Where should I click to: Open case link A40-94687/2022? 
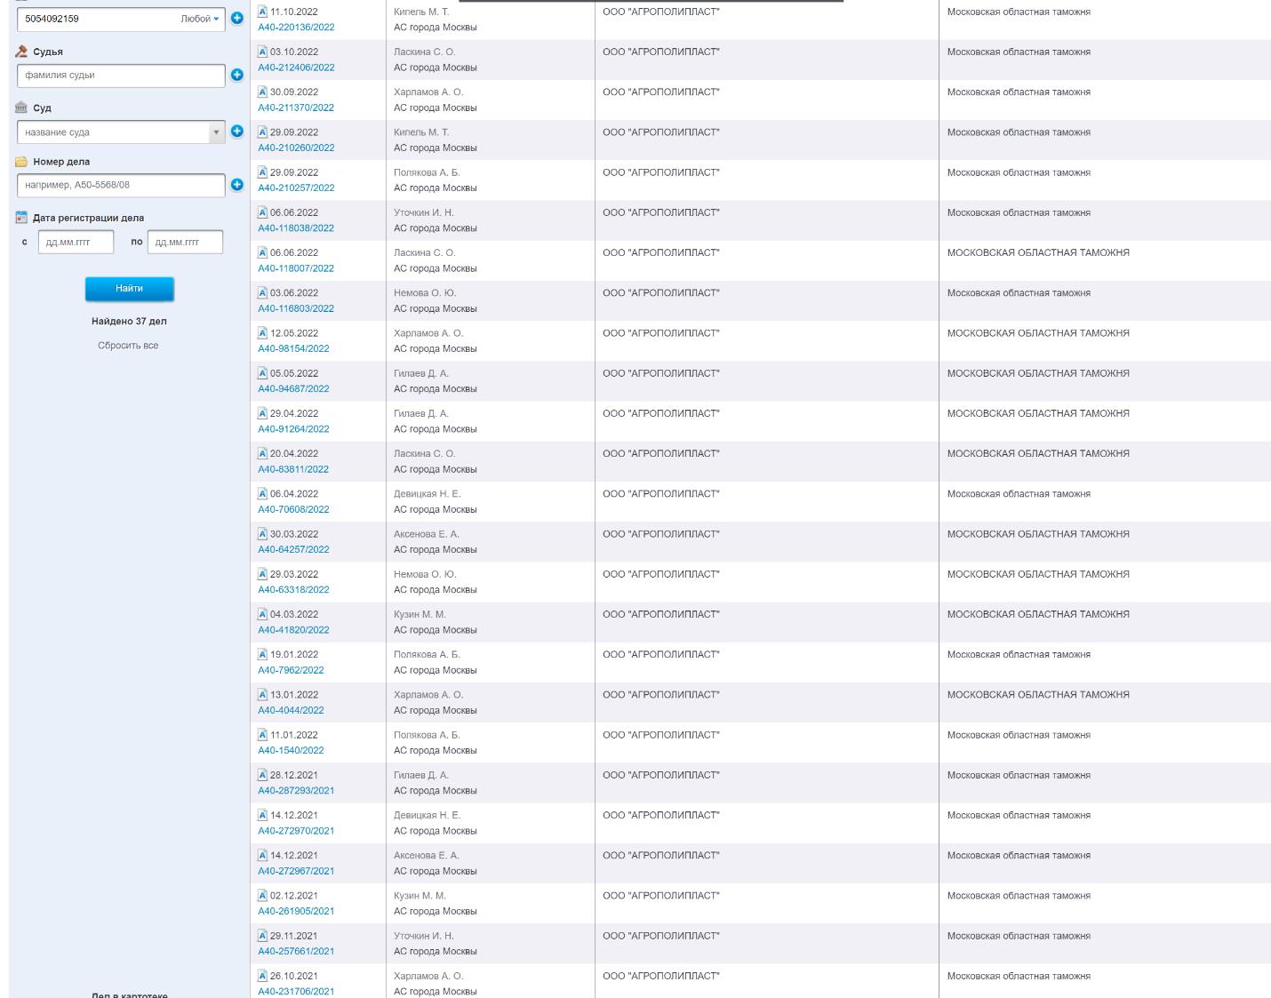pyautogui.click(x=293, y=389)
